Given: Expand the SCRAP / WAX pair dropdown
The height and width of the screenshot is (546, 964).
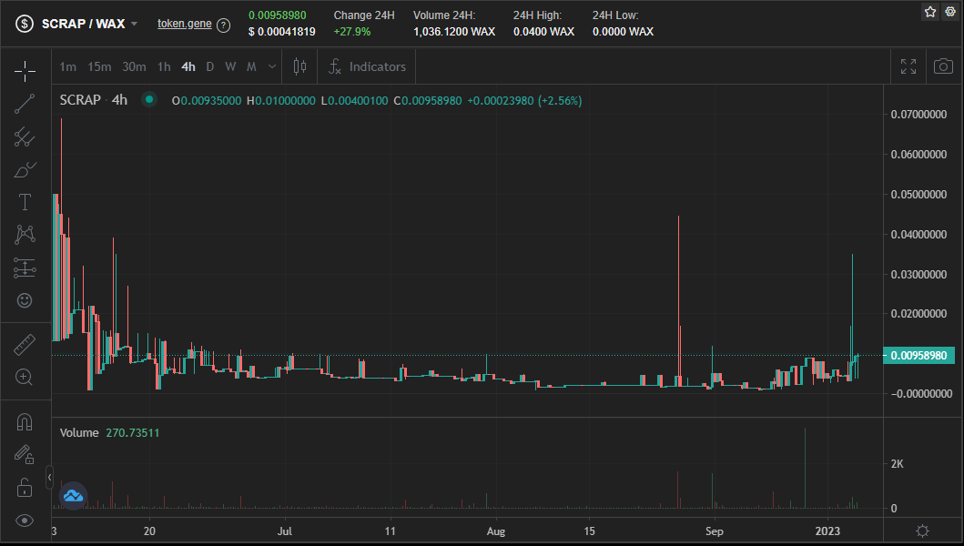Looking at the screenshot, I should click(x=134, y=24).
